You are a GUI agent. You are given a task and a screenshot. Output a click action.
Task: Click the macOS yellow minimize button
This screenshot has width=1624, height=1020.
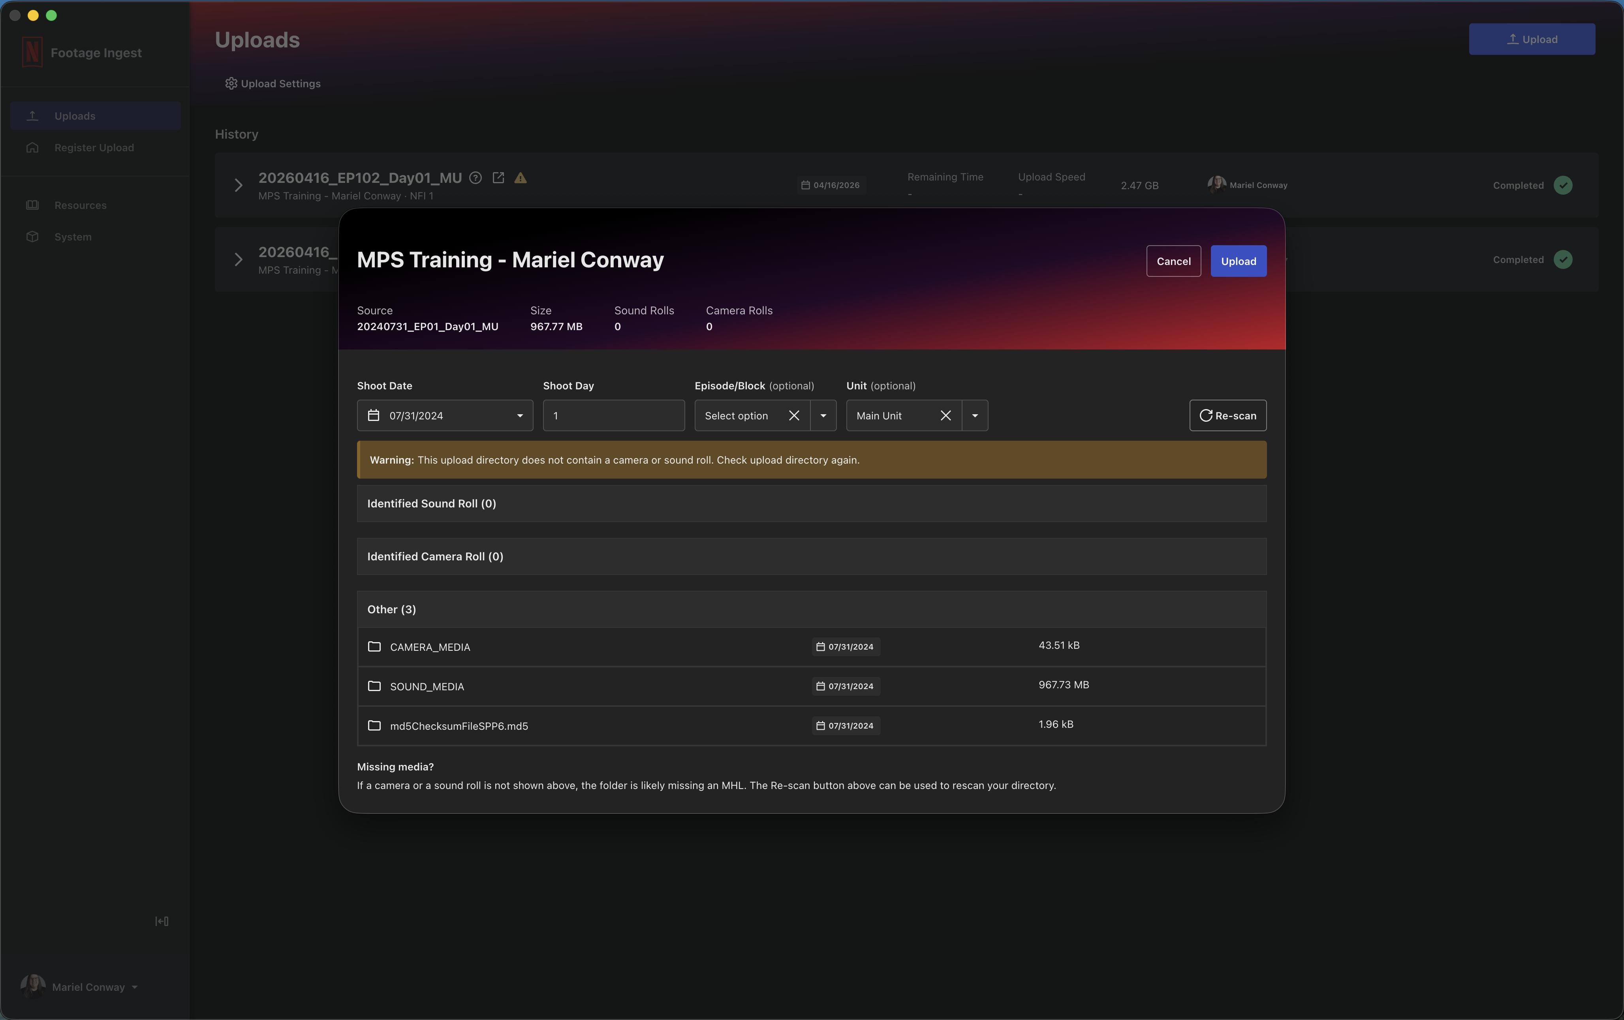(33, 15)
